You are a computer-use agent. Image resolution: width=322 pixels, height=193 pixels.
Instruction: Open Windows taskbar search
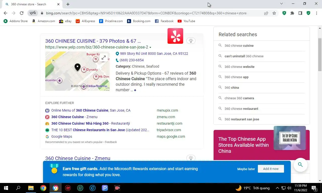pos(18,188)
